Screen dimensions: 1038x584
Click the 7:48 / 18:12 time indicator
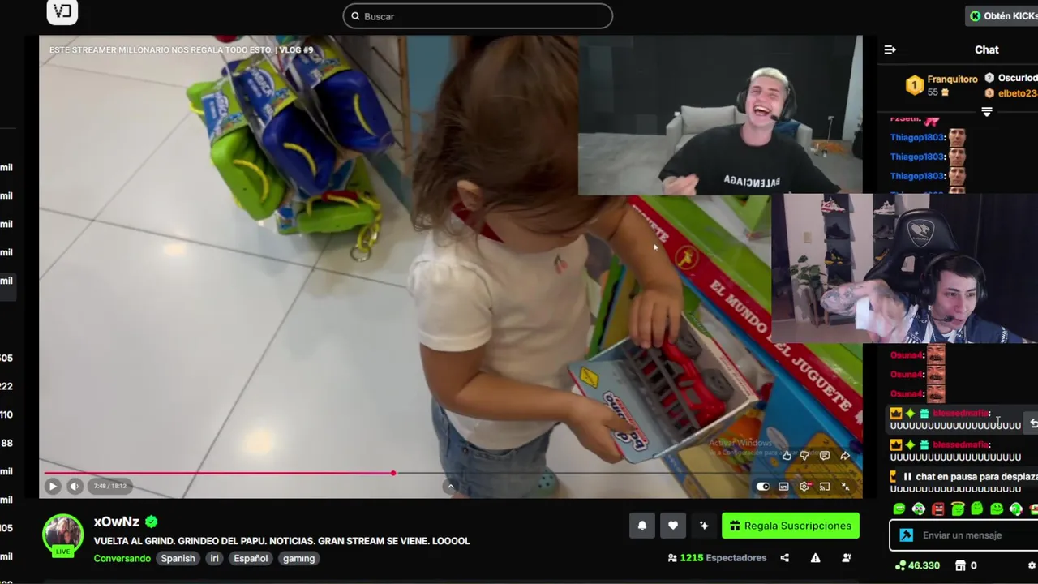point(110,486)
